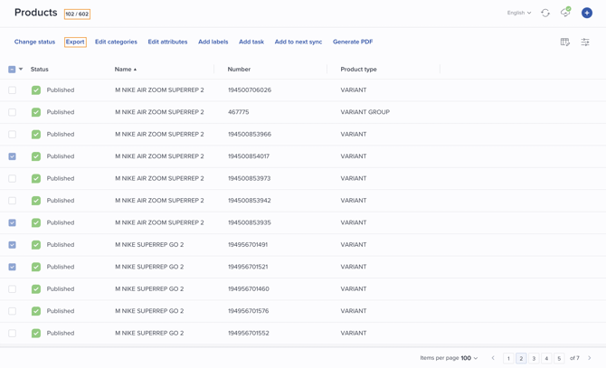This screenshot has height=368, width=606.
Task: Check the box for product 194500706026
Action: point(13,90)
